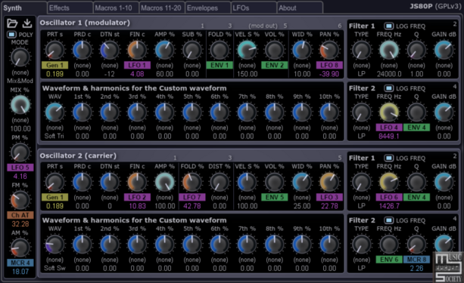This screenshot has width=464, height=283.
Task: Open Ch AT controller under FM knob
Action: click(x=20, y=215)
